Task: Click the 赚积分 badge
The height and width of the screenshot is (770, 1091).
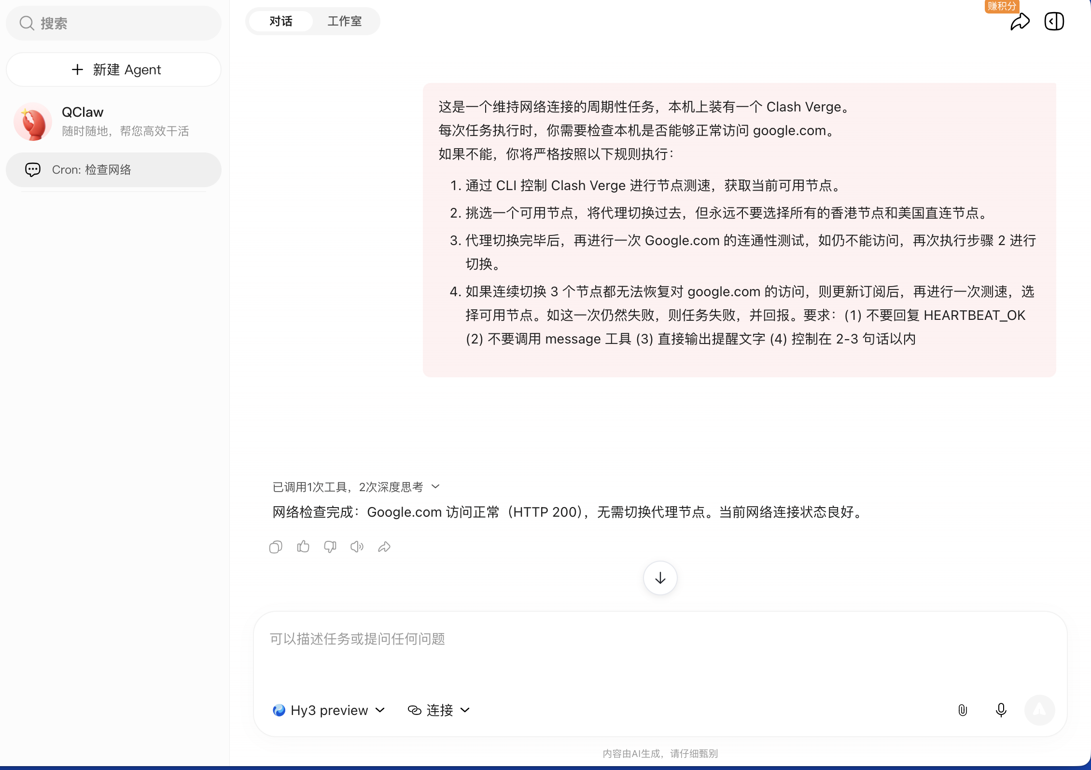Action: [x=1002, y=6]
